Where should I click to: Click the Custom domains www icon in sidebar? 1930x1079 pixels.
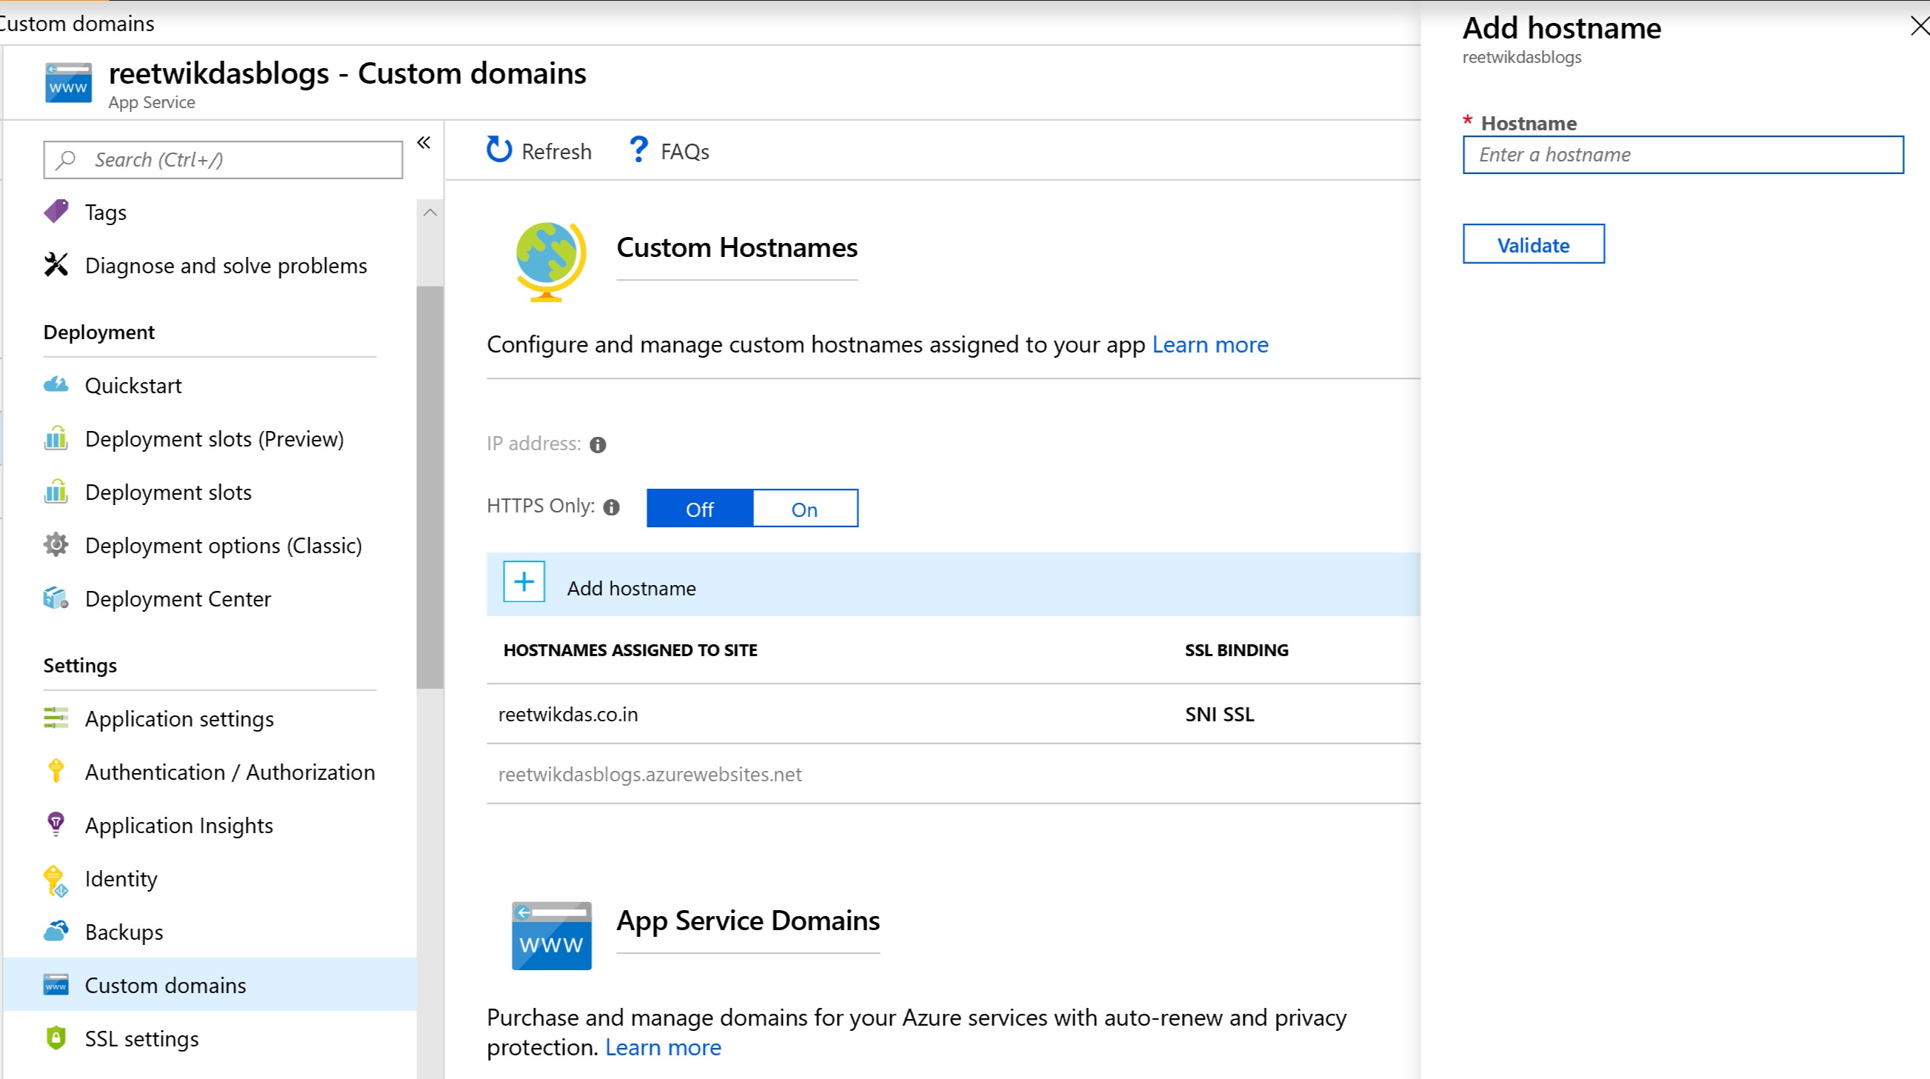tap(56, 985)
